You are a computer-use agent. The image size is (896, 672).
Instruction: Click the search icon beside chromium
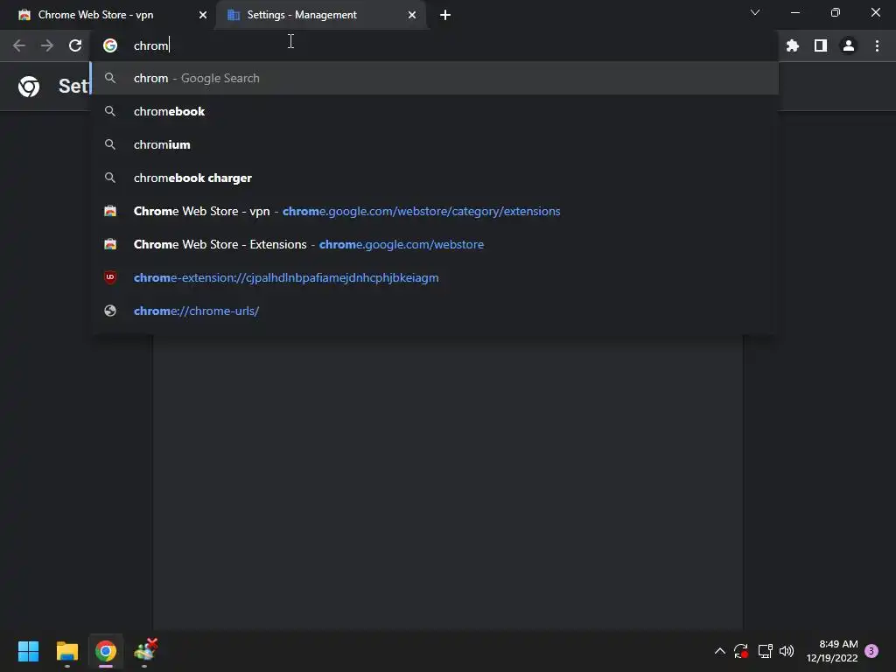[x=110, y=144]
